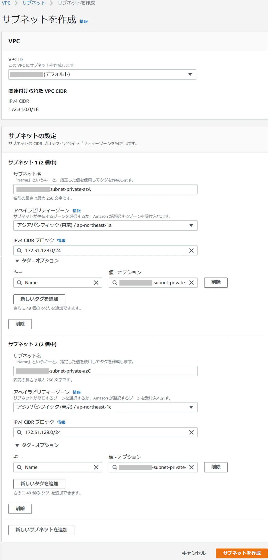Click subnet 2 tag value field

(x=153, y=467)
